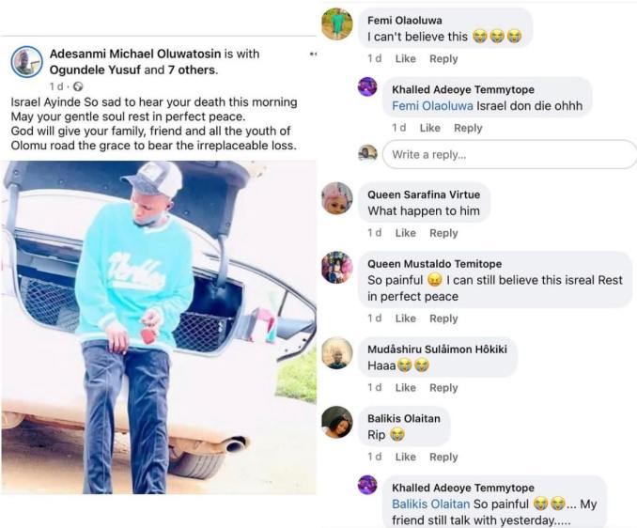
Task: Like Femi Olaoluwa's comment
Action: point(406,59)
